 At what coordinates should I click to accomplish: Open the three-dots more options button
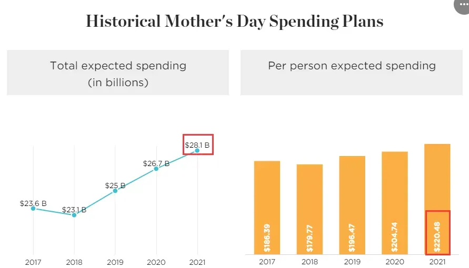(x=462, y=5)
